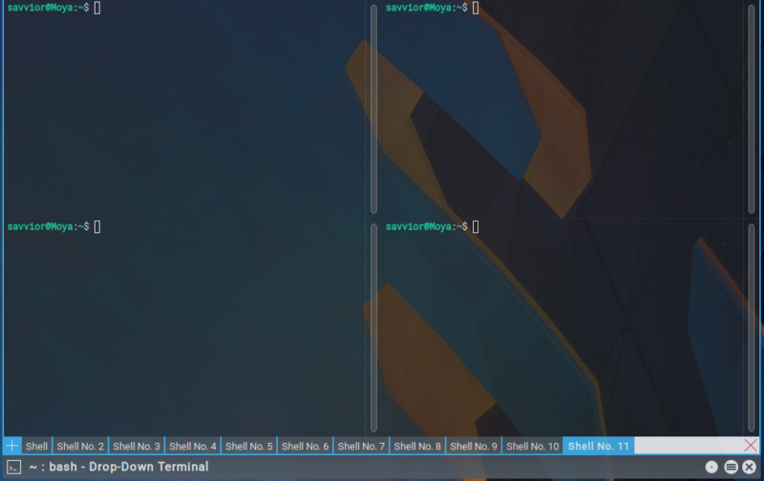Quit the drop-down terminal with X button
This screenshot has height=481, width=764.
click(x=750, y=467)
